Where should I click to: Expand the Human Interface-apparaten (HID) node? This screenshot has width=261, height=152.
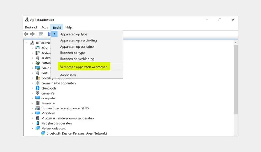coord(32,108)
